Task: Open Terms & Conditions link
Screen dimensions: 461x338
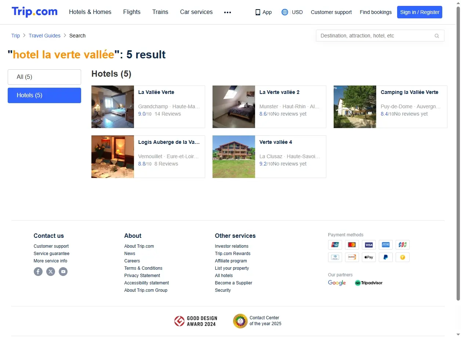Action: pyautogui.click(x=143, y=268)
